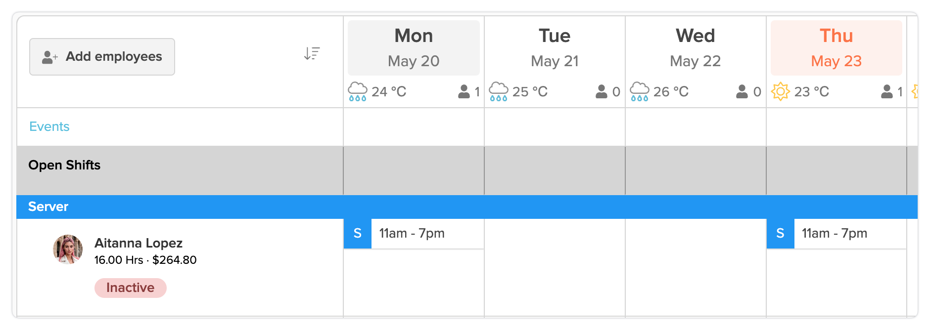The height and width of the screenshot is (330, 930).
Task: Click Aitanna Lopez's profile photo
Action: 68,249
